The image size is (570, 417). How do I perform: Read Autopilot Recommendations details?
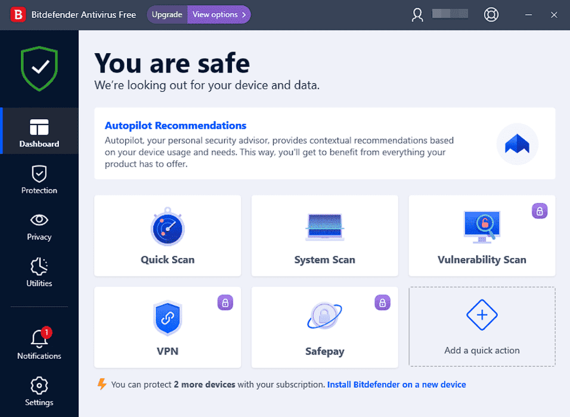click(x=175, y=125)
